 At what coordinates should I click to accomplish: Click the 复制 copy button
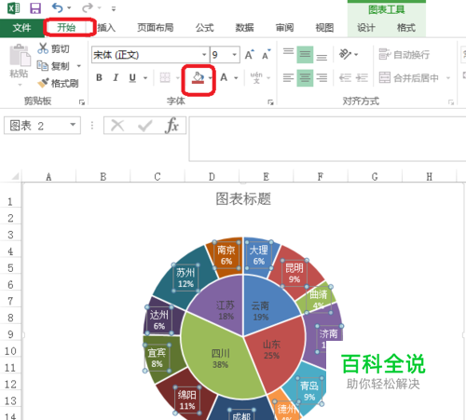tap(53, 66)
